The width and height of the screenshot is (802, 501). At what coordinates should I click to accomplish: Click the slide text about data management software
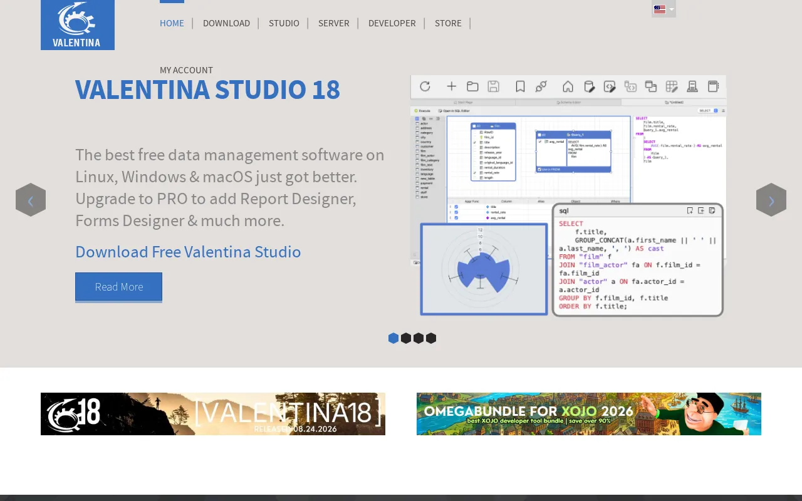(x=230, y=188)
